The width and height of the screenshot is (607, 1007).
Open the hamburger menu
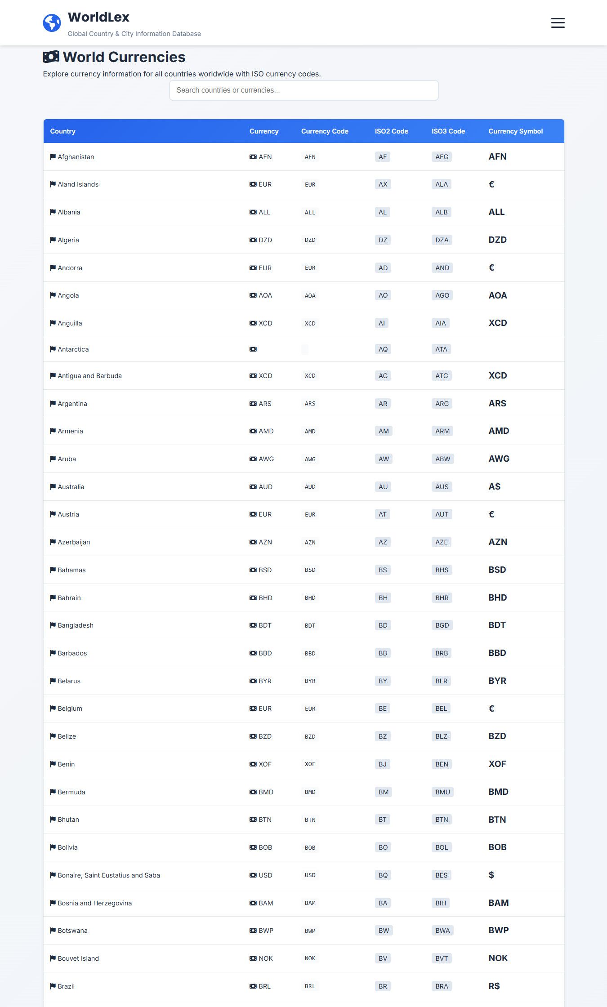pyautogui.click(x=558, y=23)
